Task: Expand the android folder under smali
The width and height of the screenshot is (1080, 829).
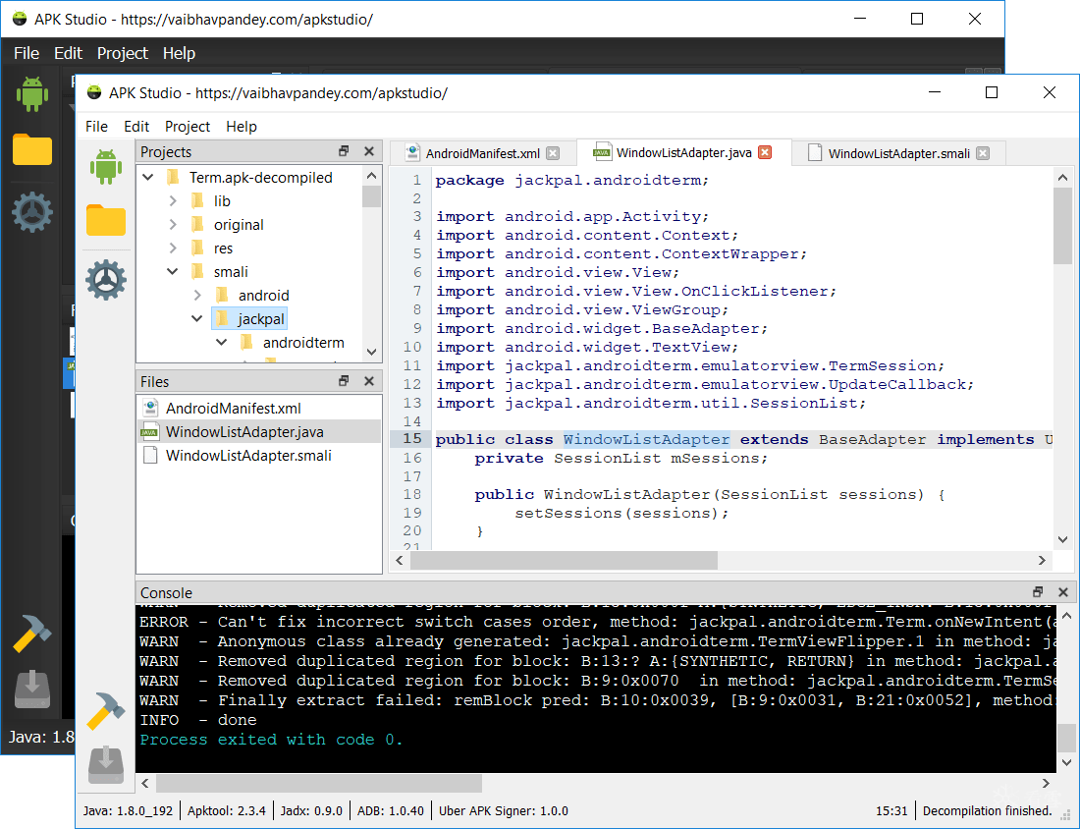Action: point(196,296)
